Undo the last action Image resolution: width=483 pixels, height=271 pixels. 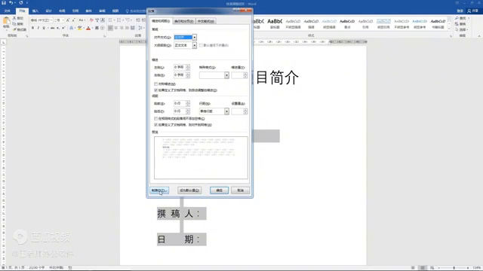point(11,3)
